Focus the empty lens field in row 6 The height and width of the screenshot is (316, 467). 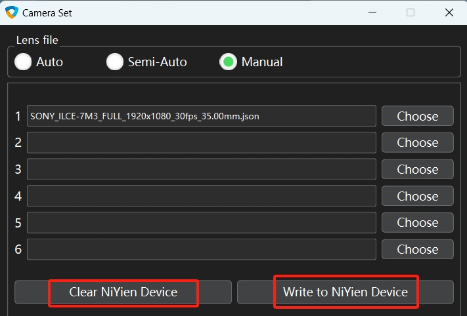202,249
